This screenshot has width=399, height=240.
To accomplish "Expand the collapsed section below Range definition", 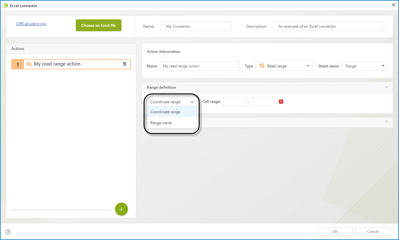I will [x=386, y=122].
